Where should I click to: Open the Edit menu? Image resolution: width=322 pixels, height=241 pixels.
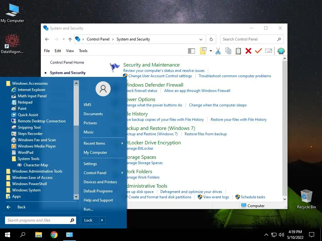point(58,51)
